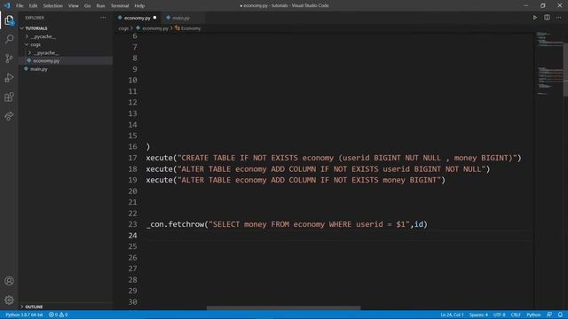Click the errors and warnings status indicator
The width and height of the screenshot is (568, 319).
[x=59, y=315]
